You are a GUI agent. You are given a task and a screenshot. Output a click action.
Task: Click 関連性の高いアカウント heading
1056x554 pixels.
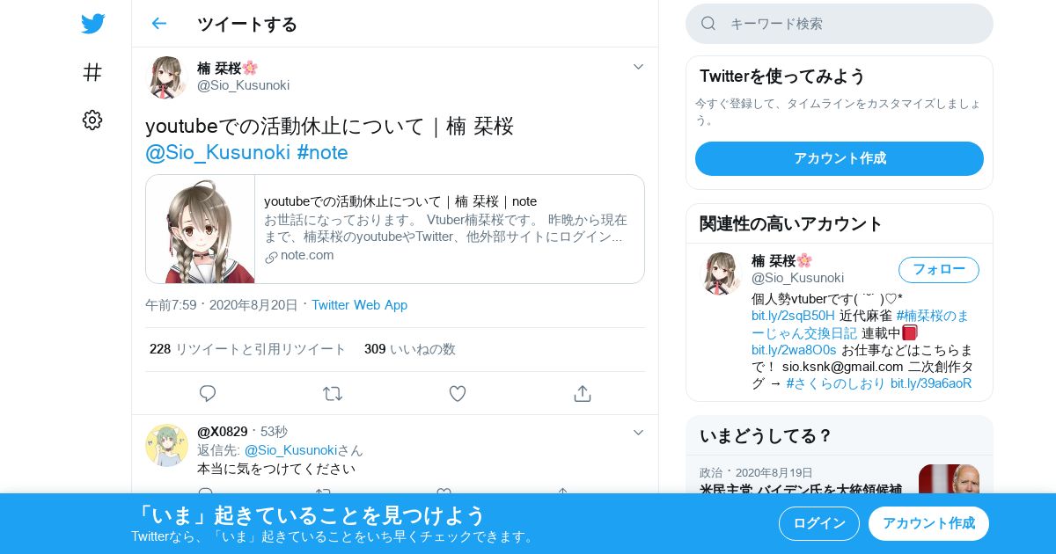791,223
